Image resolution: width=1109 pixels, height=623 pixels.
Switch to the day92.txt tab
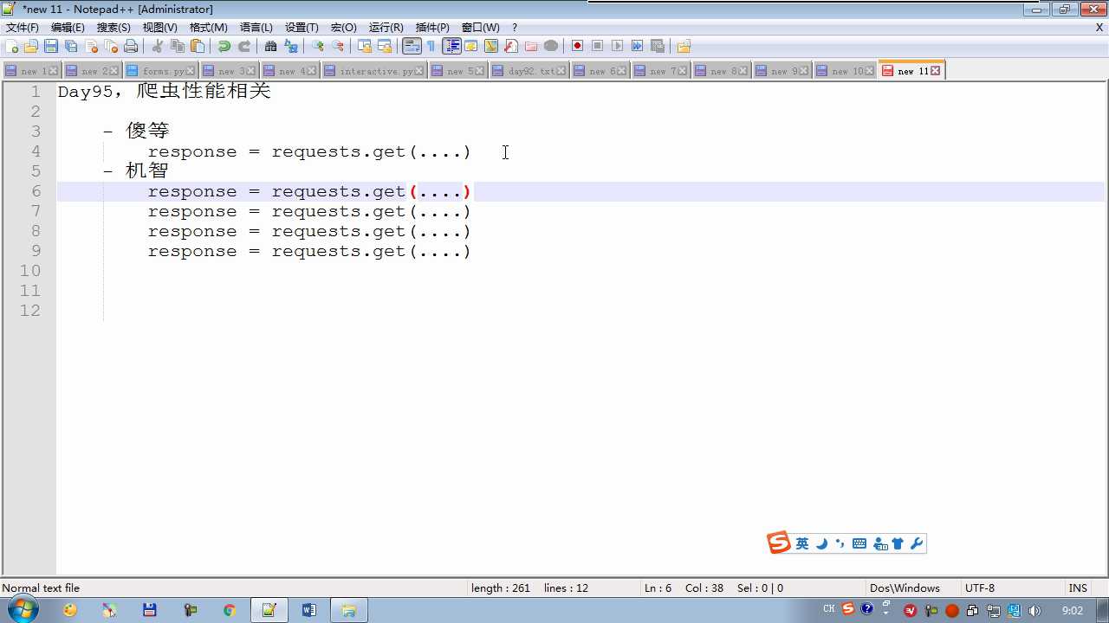pos(530,71)
